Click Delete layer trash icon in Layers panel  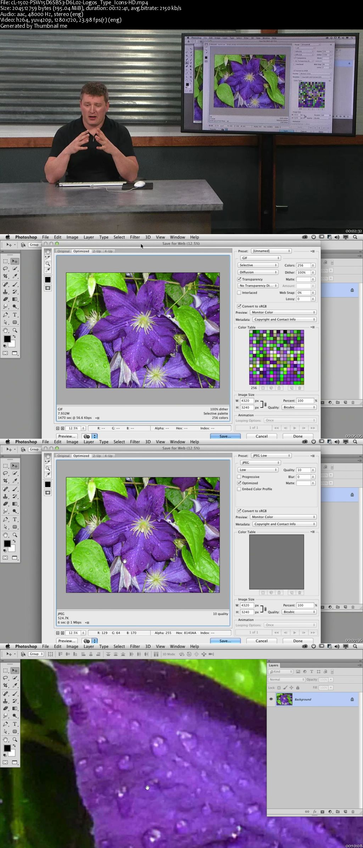(353, 812)
